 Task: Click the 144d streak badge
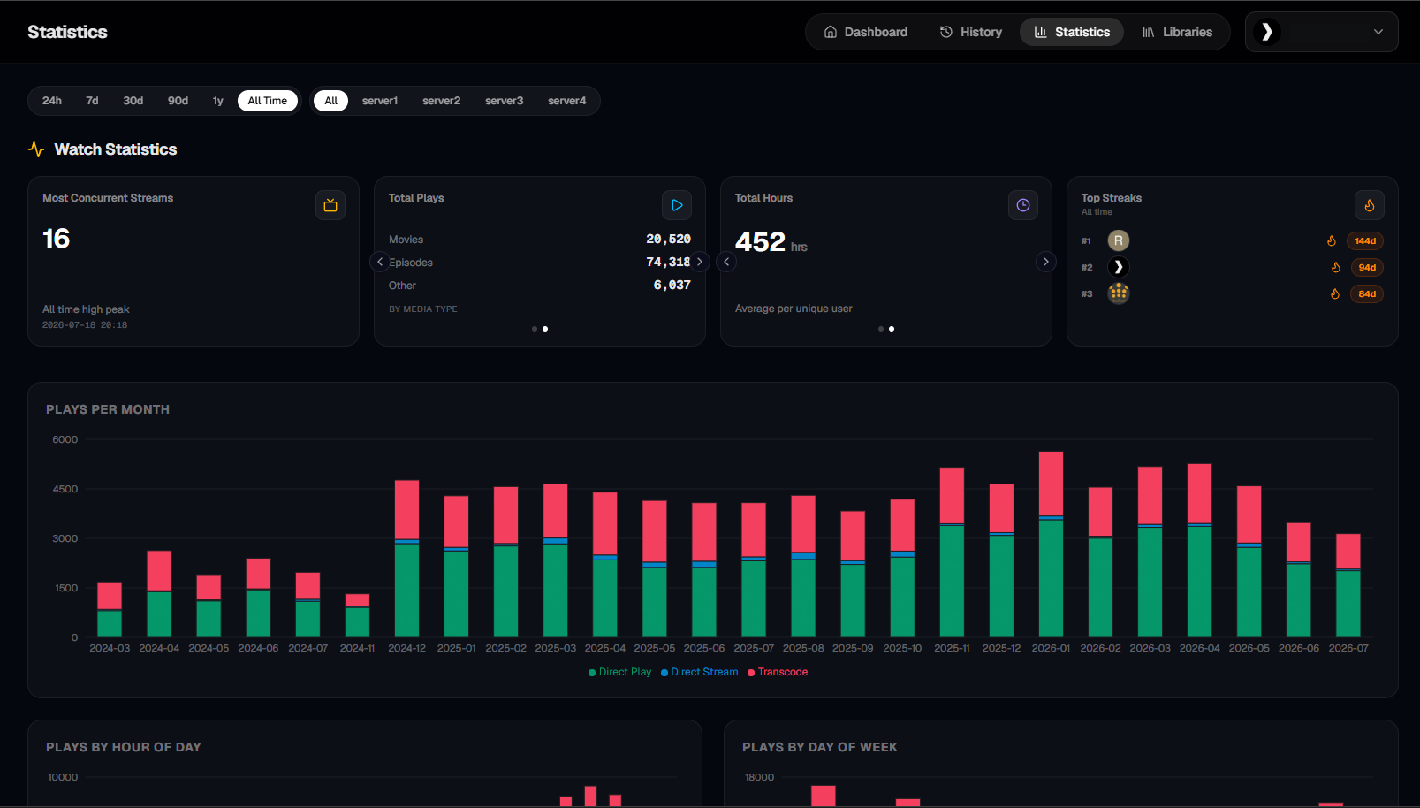(x=1365, y=240)
